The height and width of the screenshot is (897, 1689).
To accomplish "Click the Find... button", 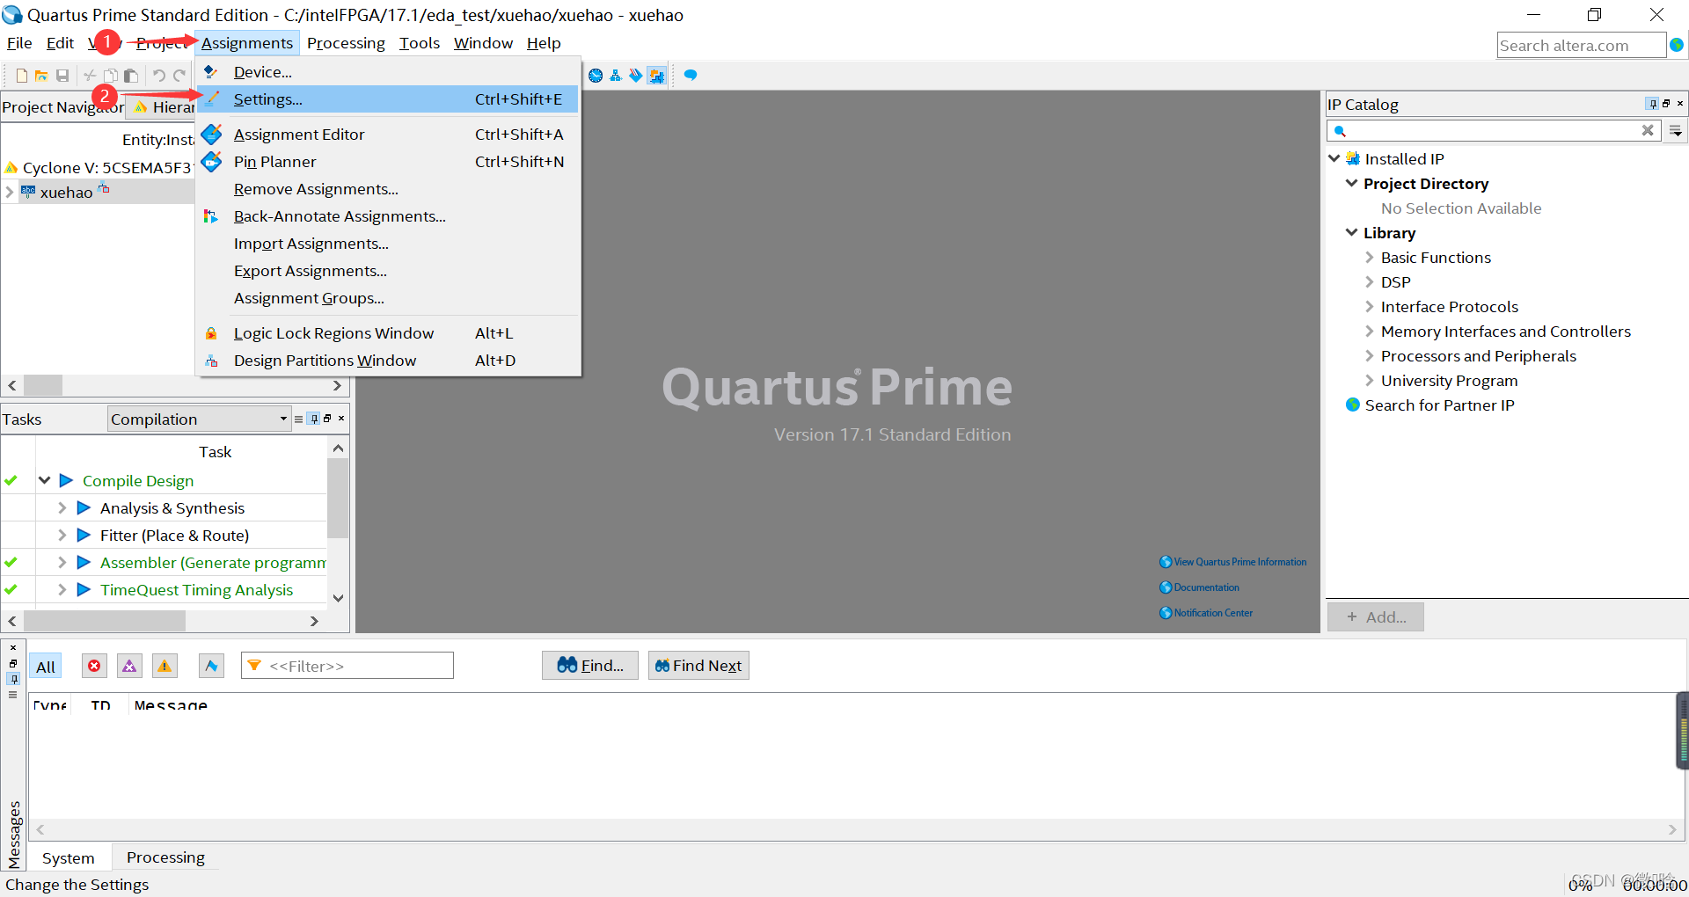I will (590, 666).
